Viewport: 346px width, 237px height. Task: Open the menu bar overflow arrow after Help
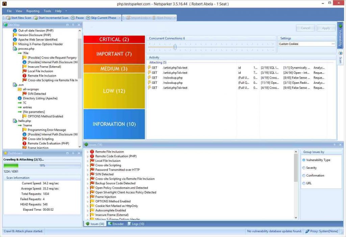coord(66,11)
